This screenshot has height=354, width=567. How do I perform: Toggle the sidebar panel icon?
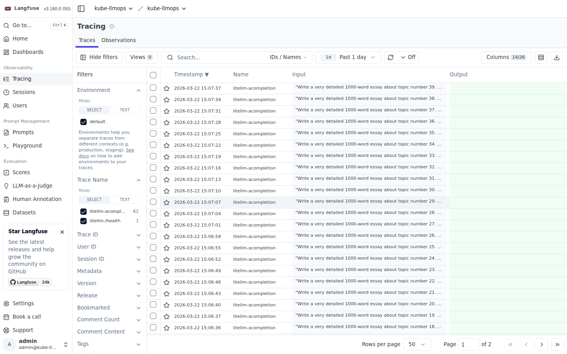[x=81, y=8]
